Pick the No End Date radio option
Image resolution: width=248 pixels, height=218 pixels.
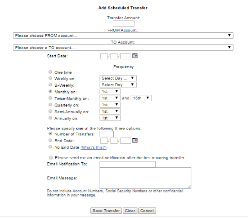[x=50, y=147]
